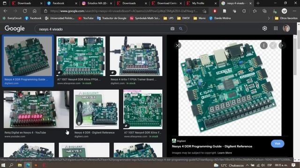Open the Mami bookmarks folder
The image size is (300, 168).
click(x=199, y=18)
